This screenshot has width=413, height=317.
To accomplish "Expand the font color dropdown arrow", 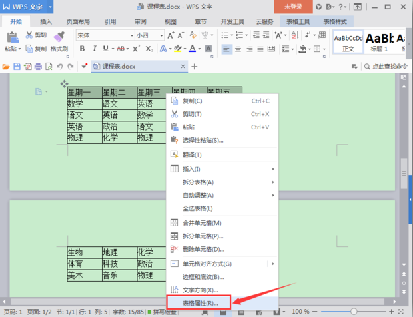I will (199, 49).
